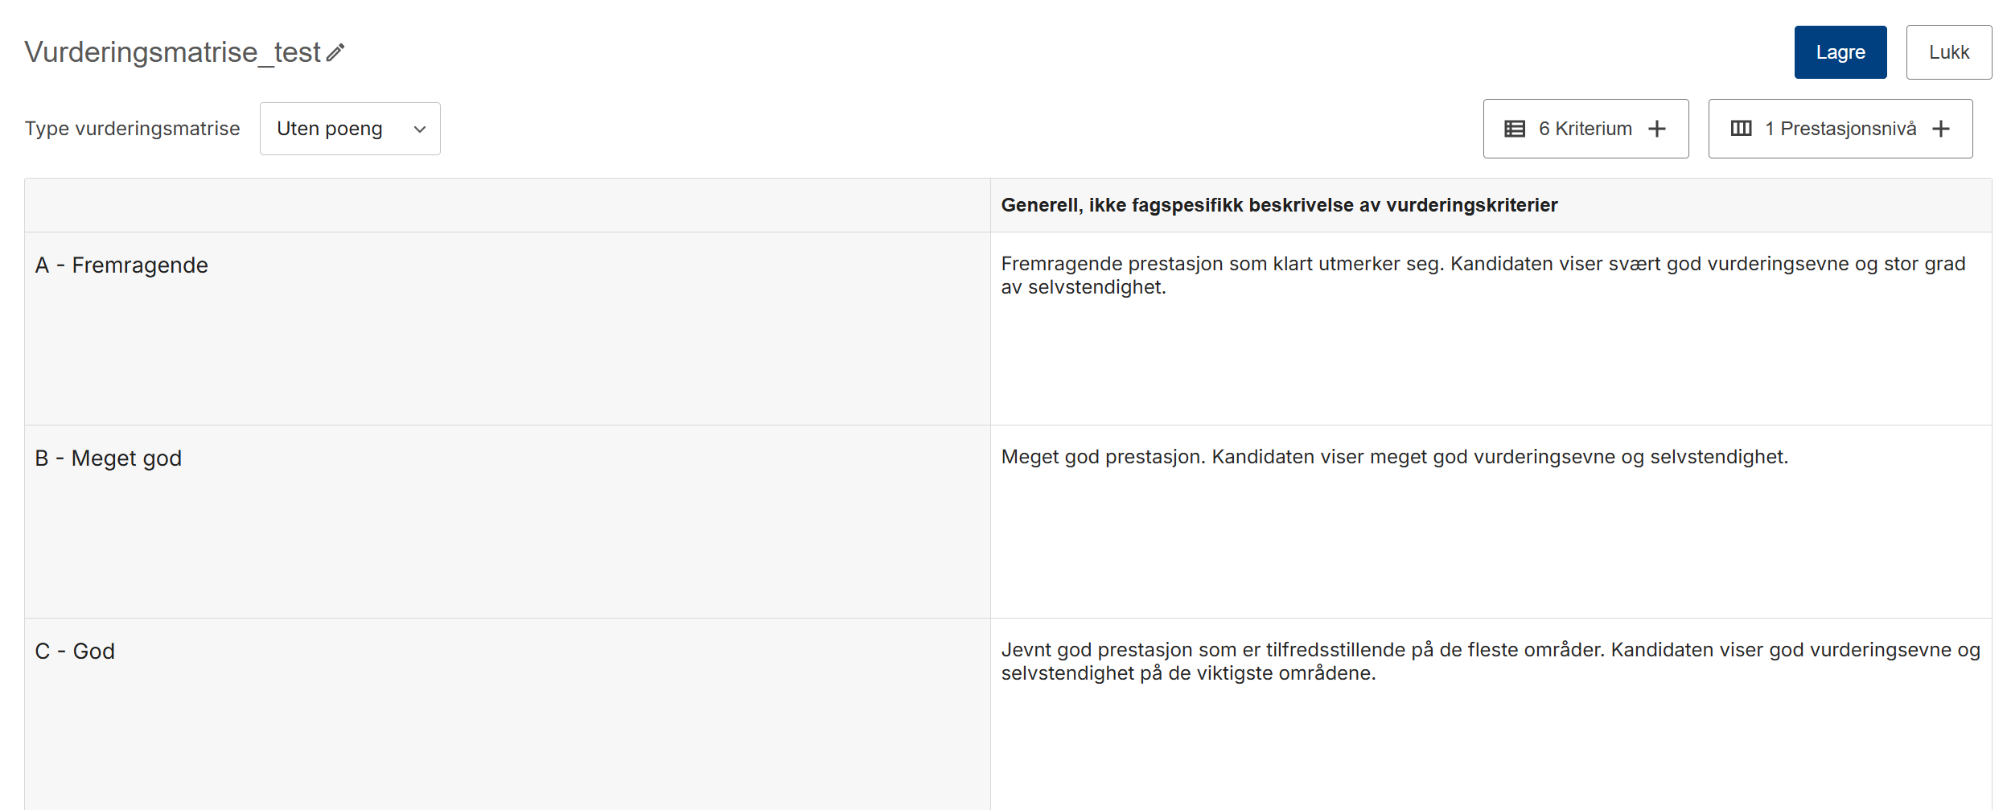Viewport: 2007px width, 810px height.
Task: Click the columns icon in Prestasjonsnivå button
Action: pos(1742,129)
